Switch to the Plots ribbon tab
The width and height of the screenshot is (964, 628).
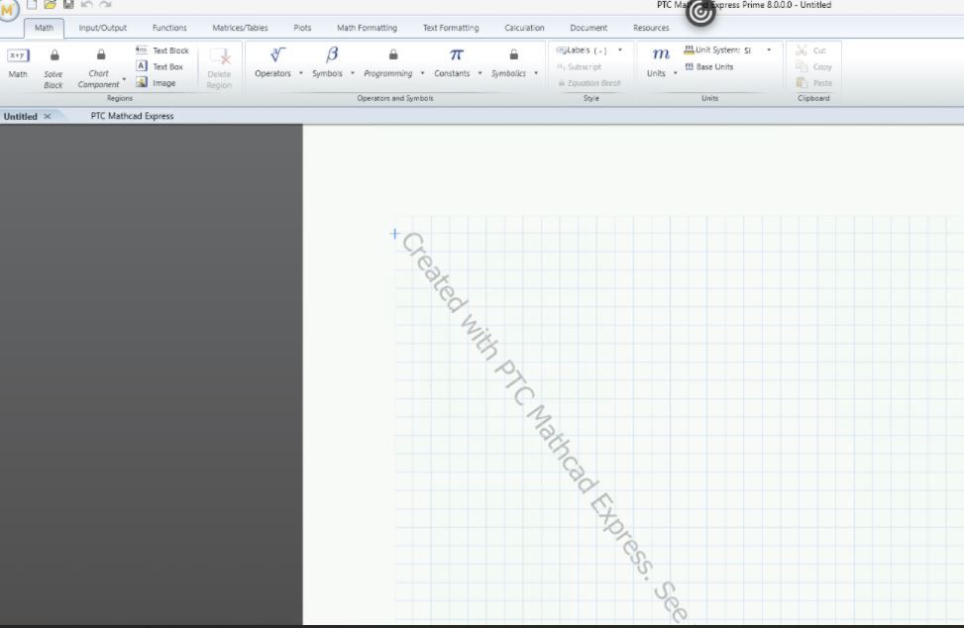pos(302,28)
